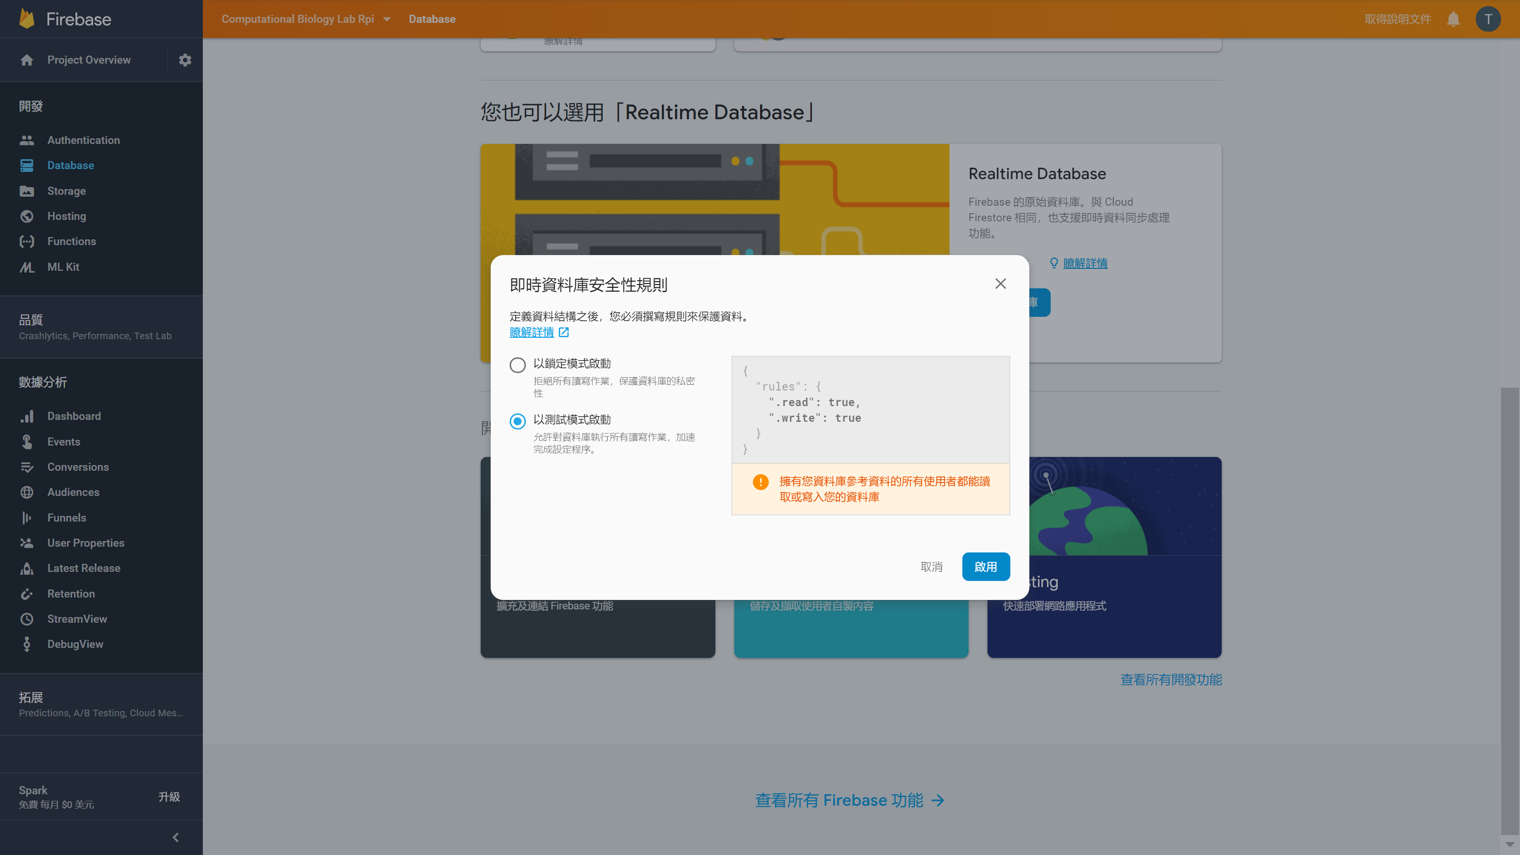Expand the project selector dropdown arrow
Image resolution: width=1520 pixels, height=855 pixels.
pyautogui.click(x=387, y=19)
